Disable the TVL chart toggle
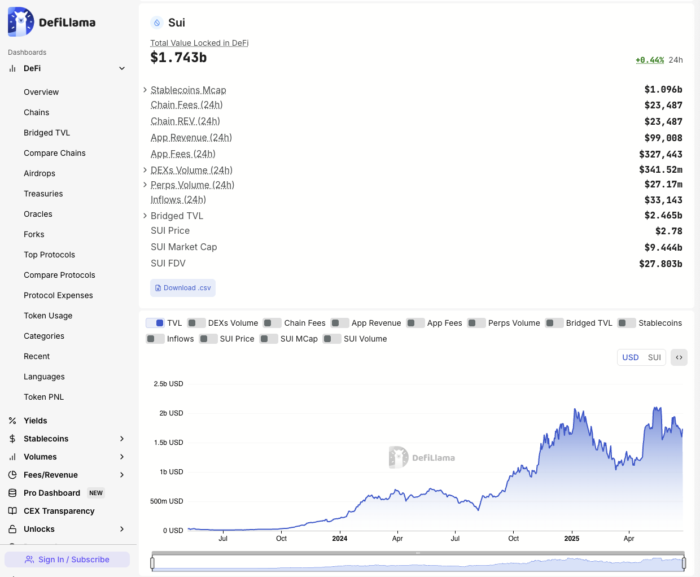 click(x=155, y=323)
